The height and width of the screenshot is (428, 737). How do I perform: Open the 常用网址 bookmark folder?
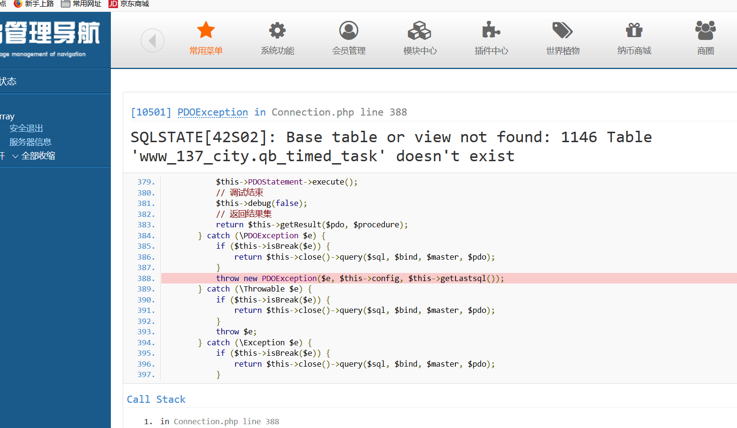81,4
